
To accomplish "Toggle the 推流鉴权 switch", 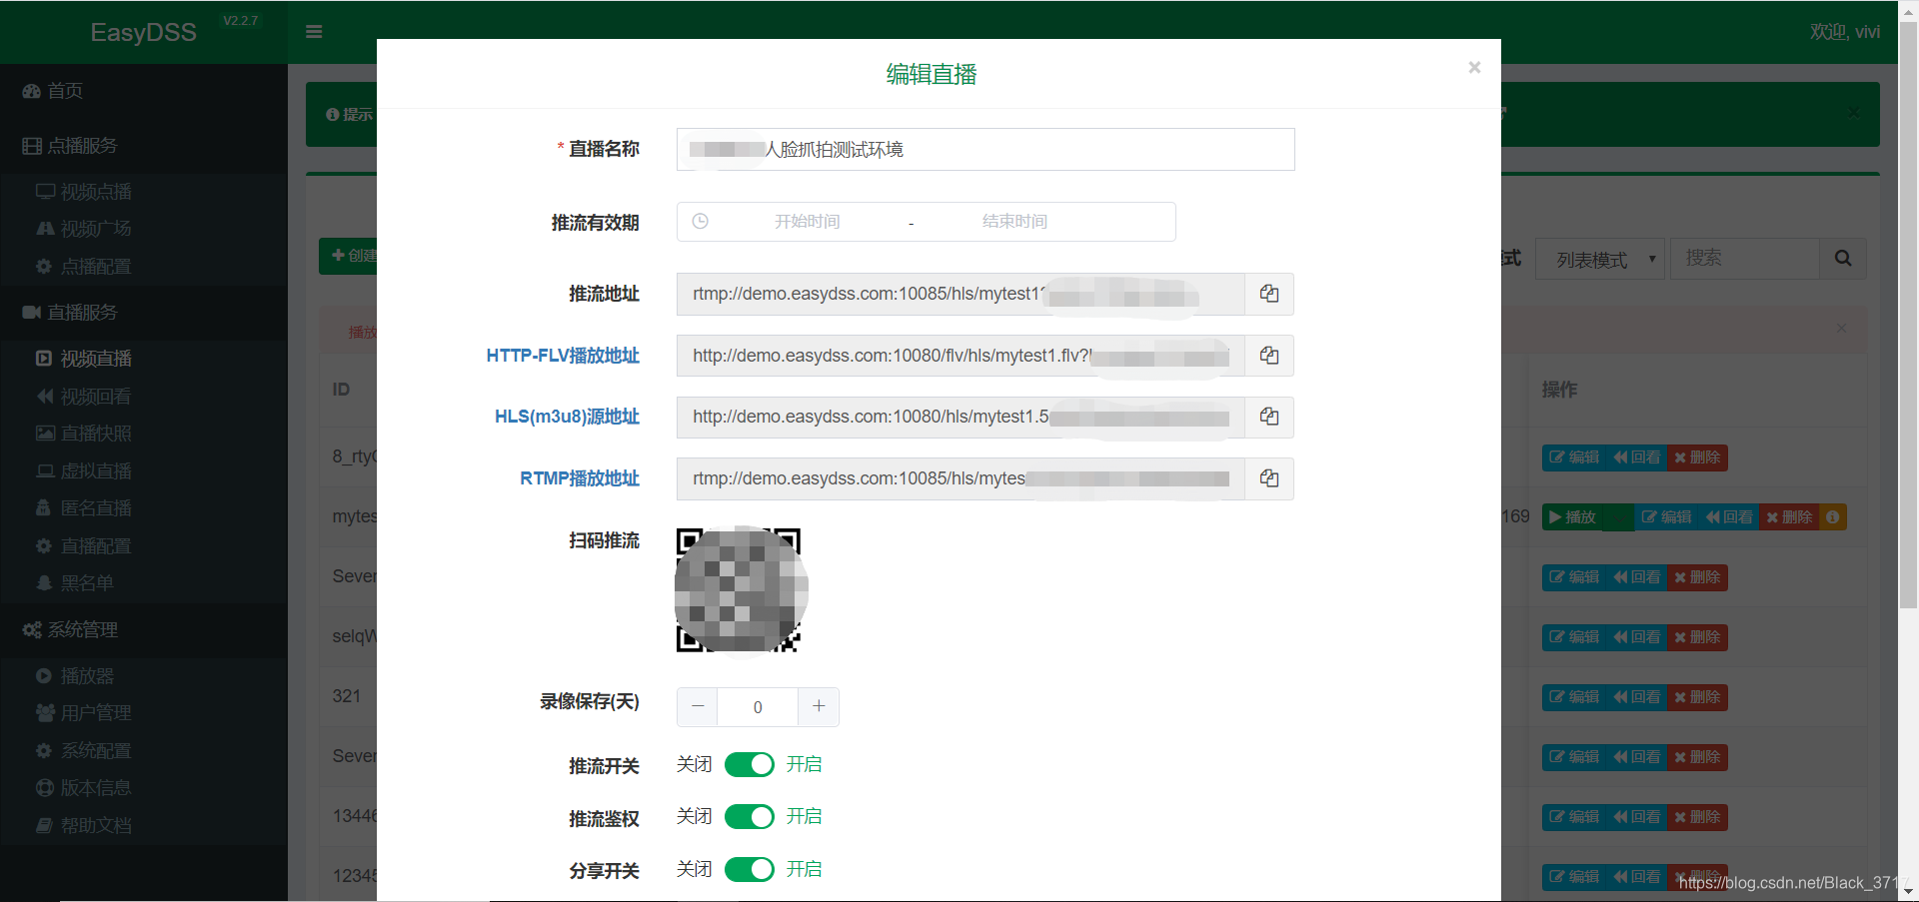I will (x=750, y=817).
